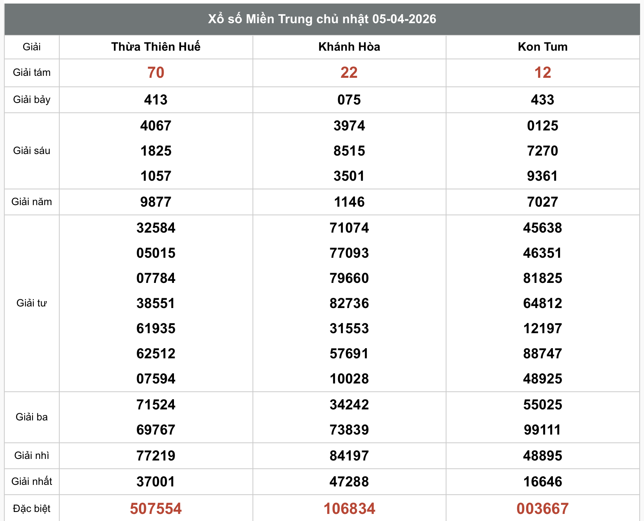This screenshot has height=521, width=644.
Task: Click the Thừa Thiên Huế column header
Action: (156, 47)
